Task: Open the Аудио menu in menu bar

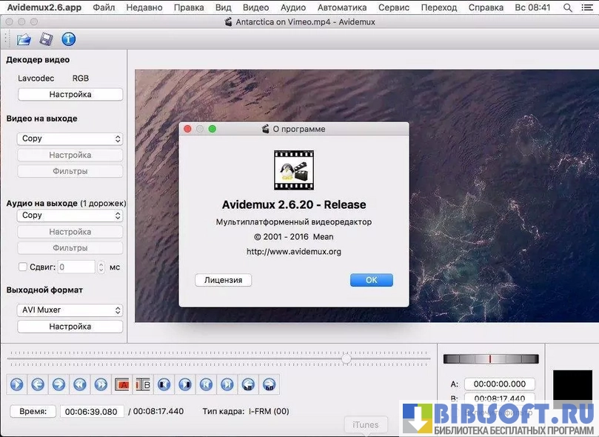Action: [x=293, y=7]
